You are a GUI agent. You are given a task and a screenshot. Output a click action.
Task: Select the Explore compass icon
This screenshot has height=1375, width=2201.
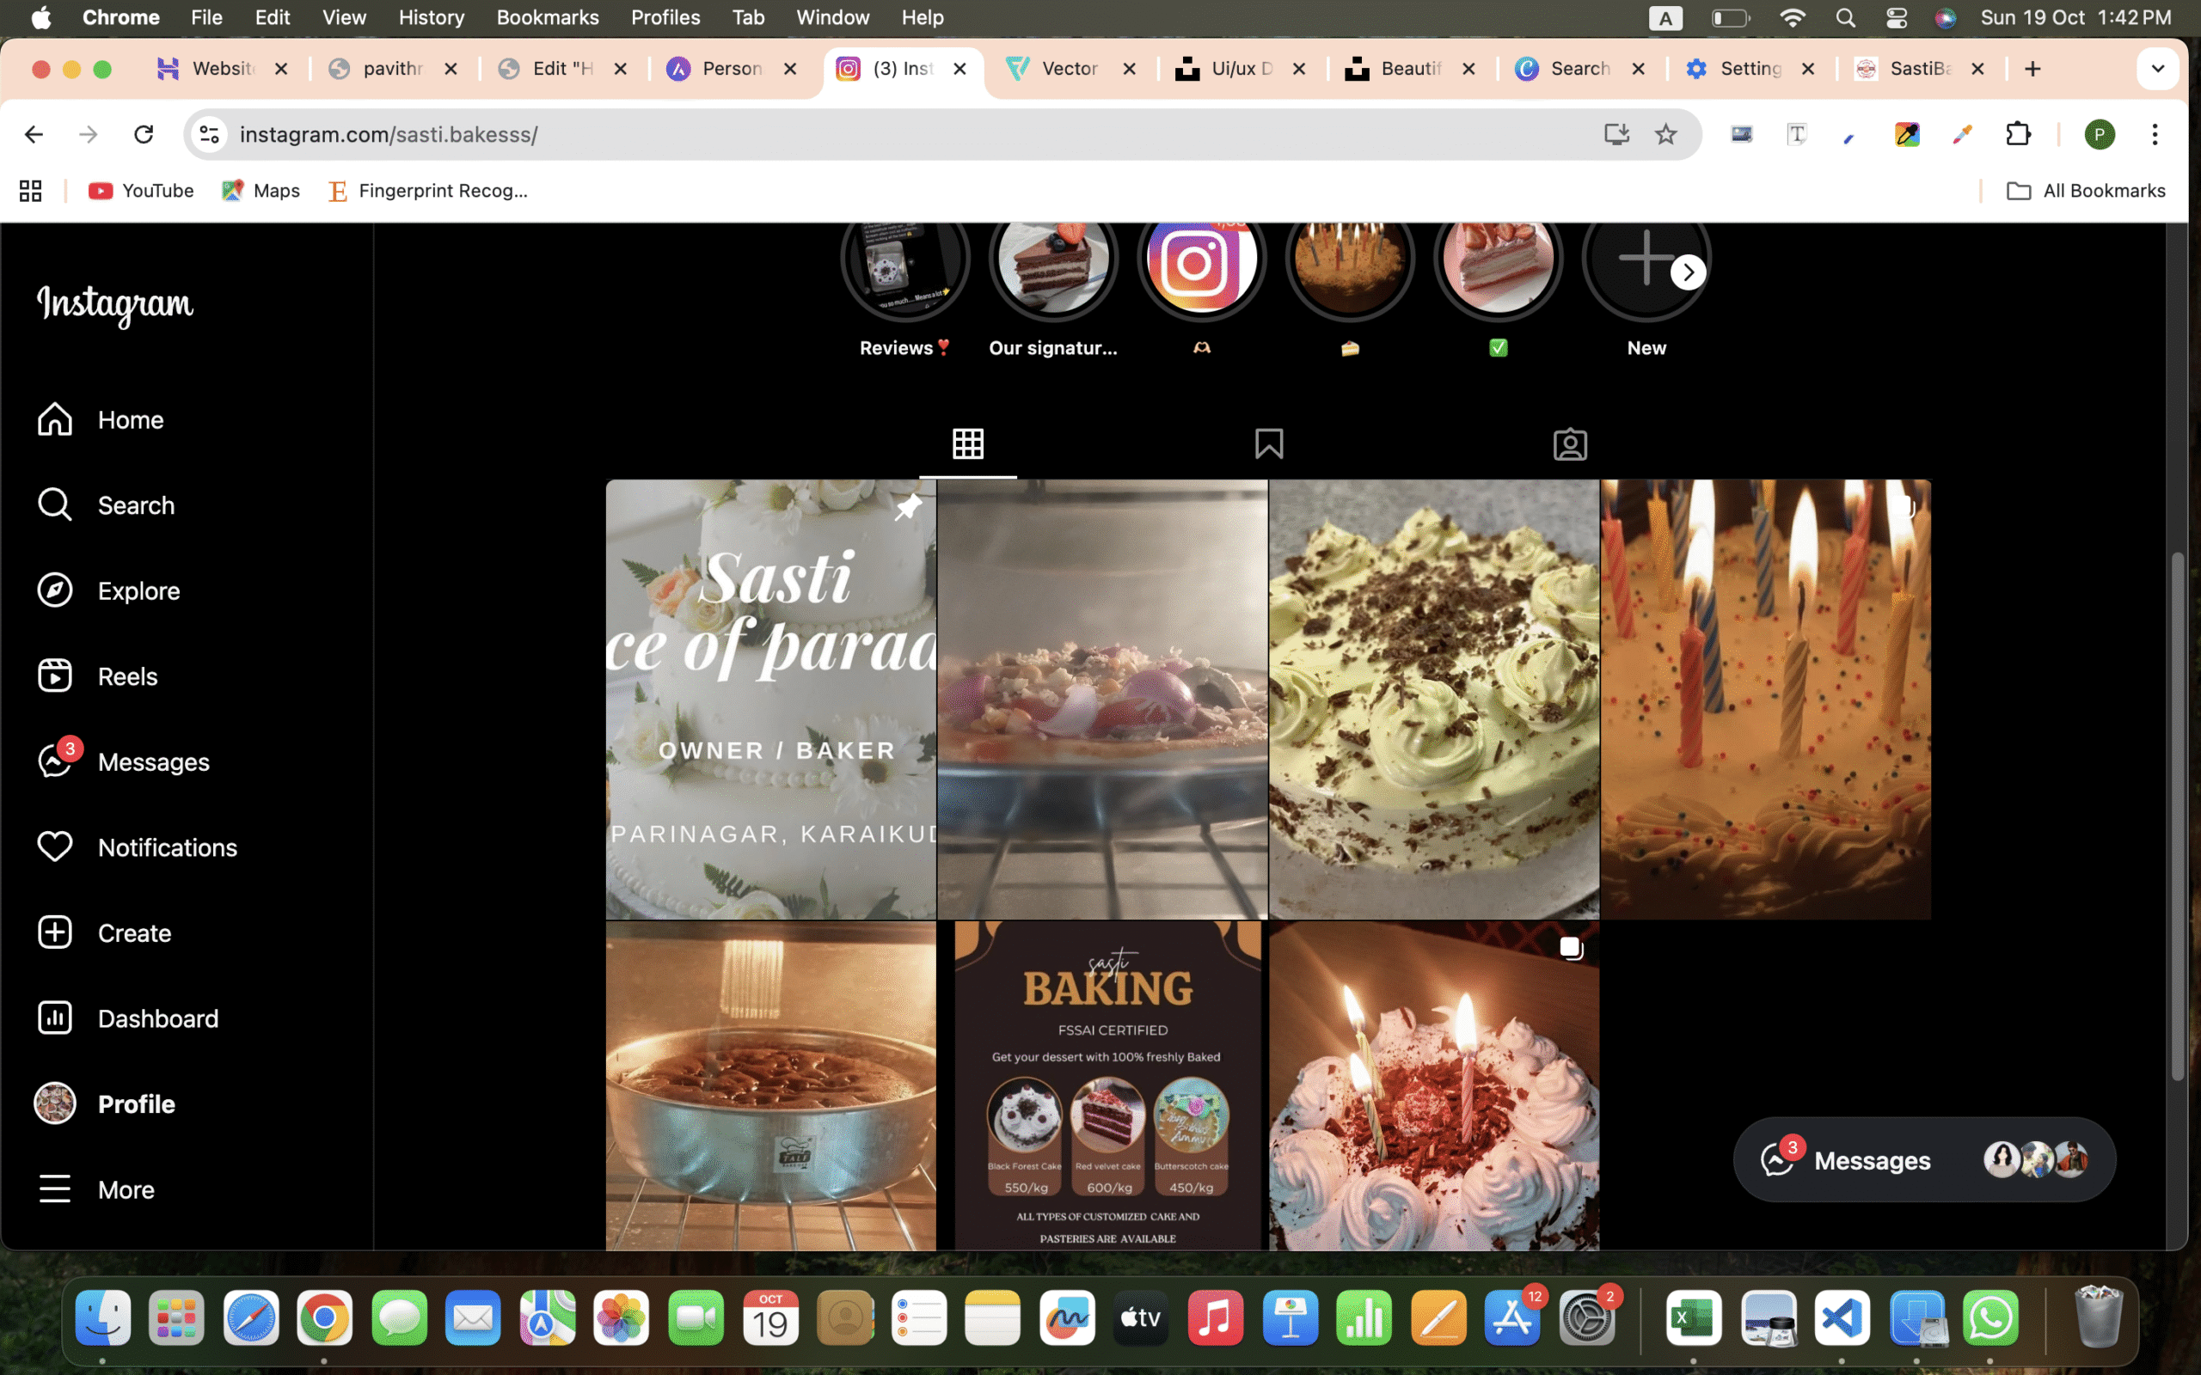pyautogui.click(x=56, y=590)
